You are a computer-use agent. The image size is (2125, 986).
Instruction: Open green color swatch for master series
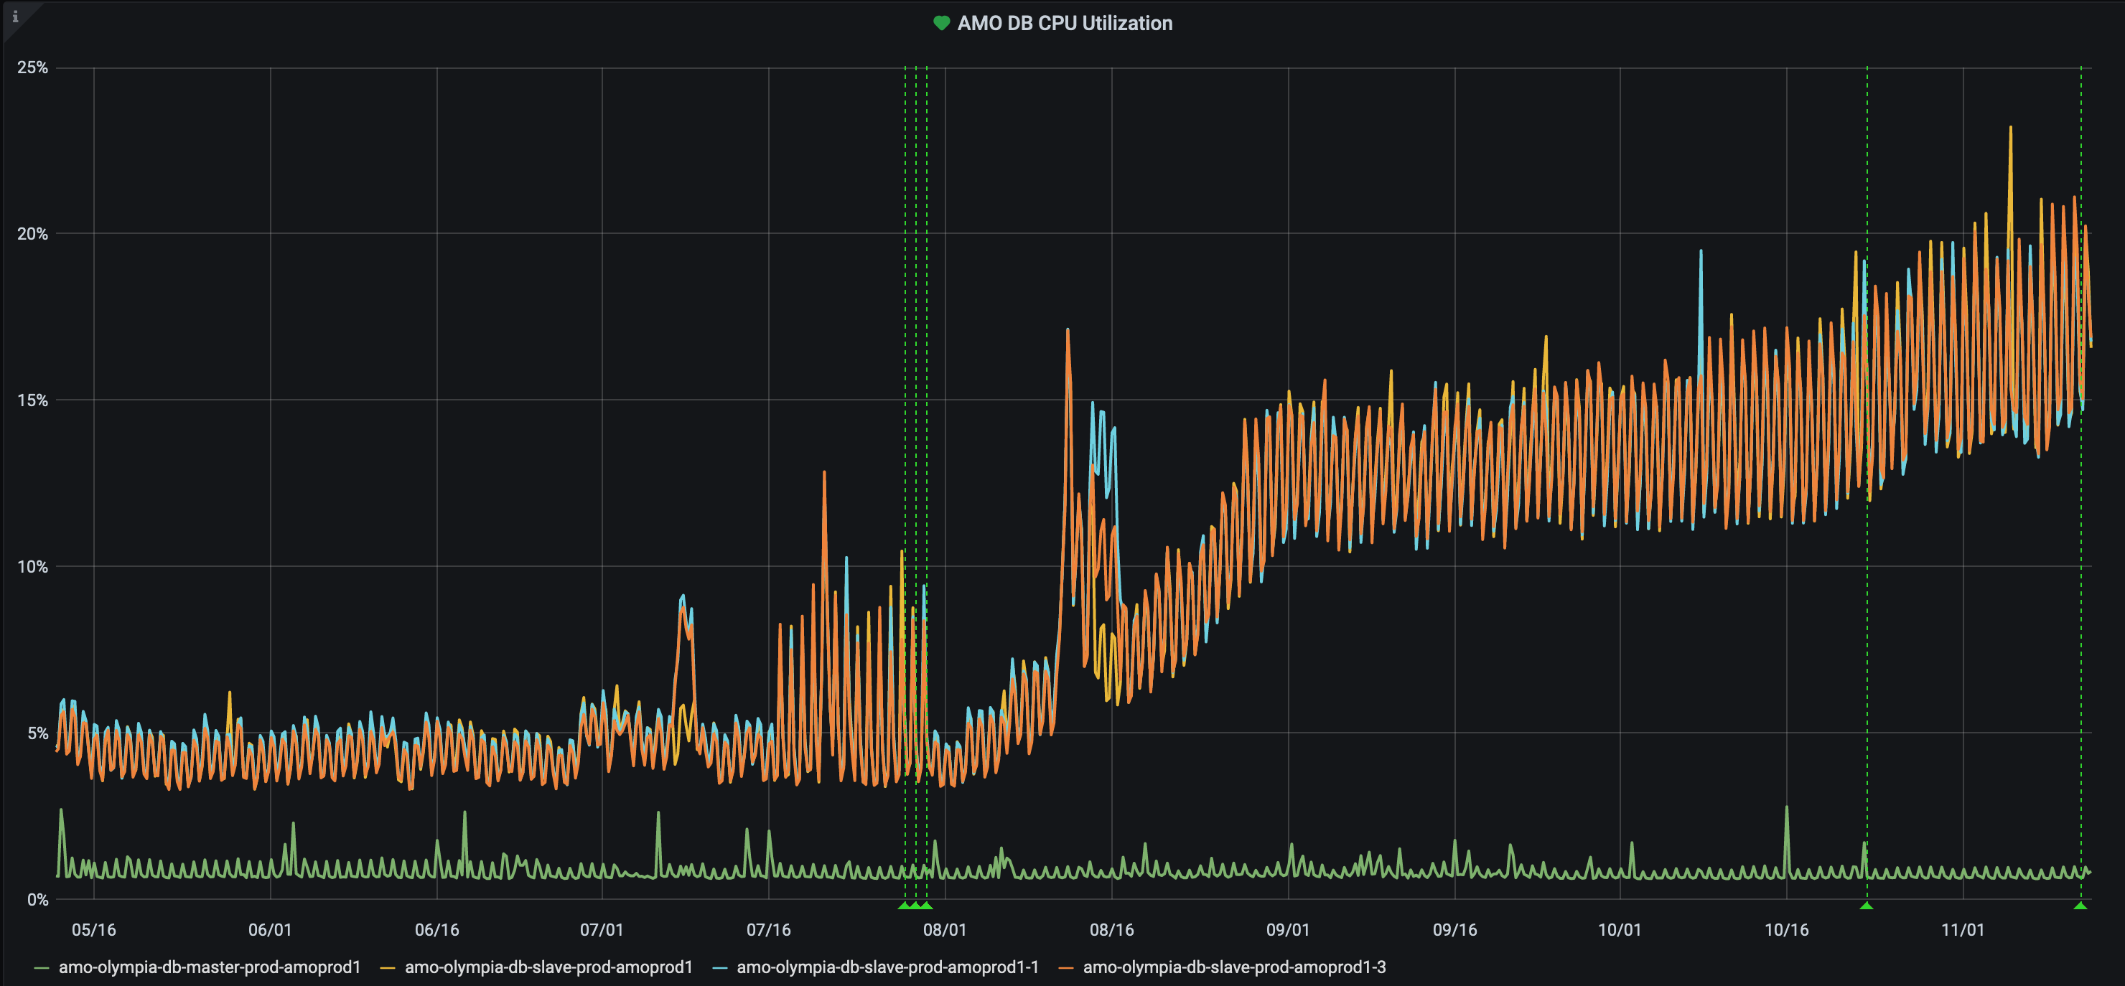pyautogui.click(x=42, y=968)
